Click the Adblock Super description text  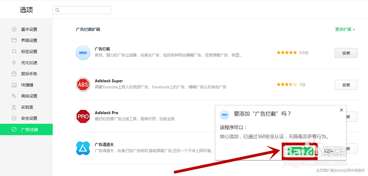(161, 87)
